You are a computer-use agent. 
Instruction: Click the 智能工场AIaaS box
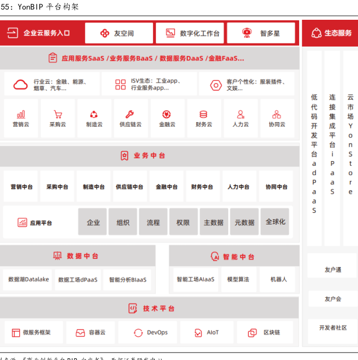click(x=196, y=280)
